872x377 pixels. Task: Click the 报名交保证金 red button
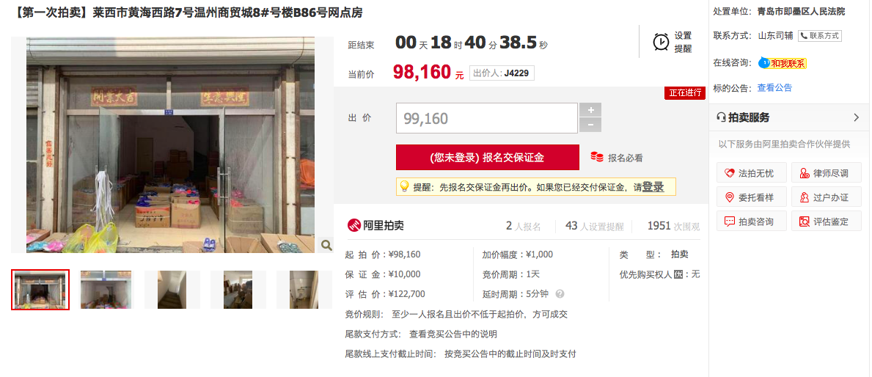tap(487, 158)
